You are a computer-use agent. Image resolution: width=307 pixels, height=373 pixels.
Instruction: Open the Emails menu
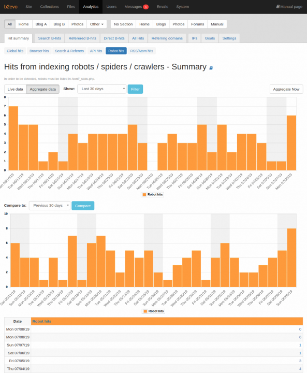pos(163,7)
